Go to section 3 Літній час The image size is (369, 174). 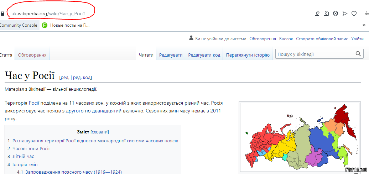point(23,156)
